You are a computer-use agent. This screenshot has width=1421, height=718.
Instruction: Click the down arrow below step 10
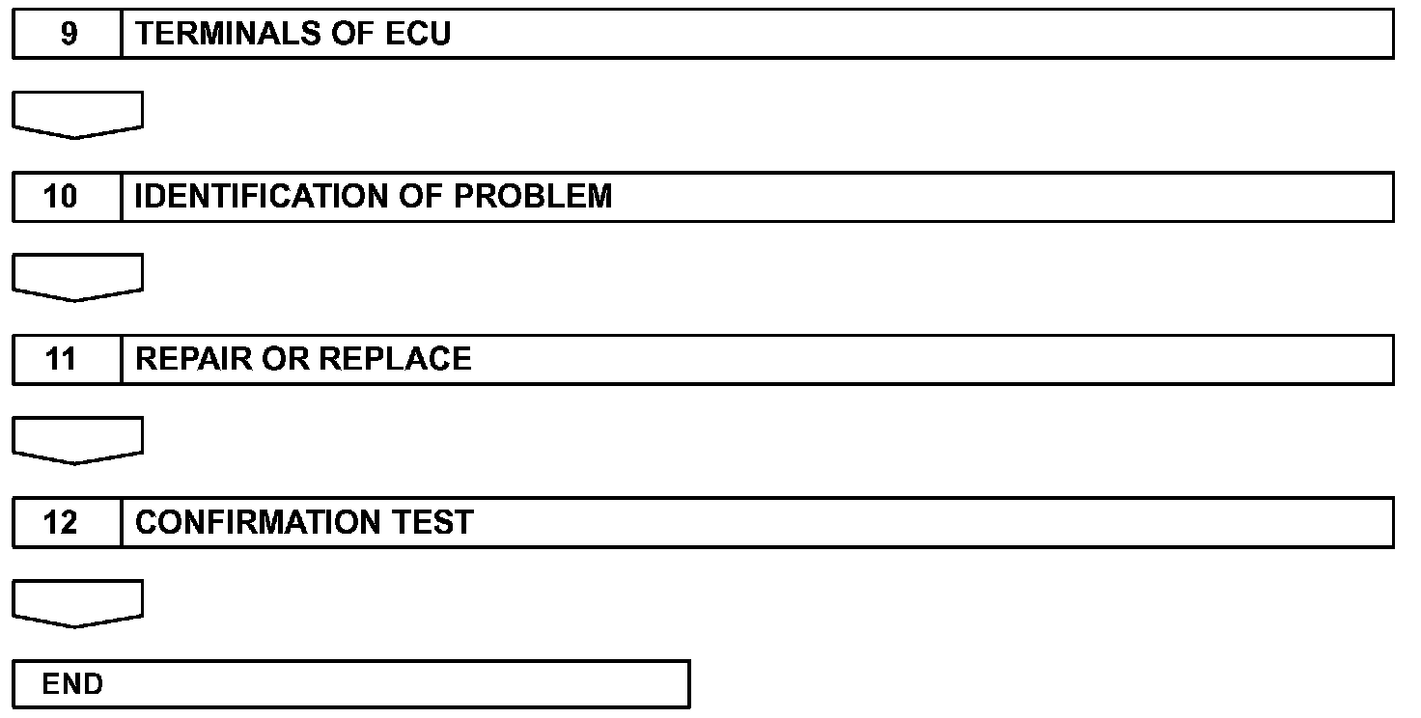[x=78, y=278]
